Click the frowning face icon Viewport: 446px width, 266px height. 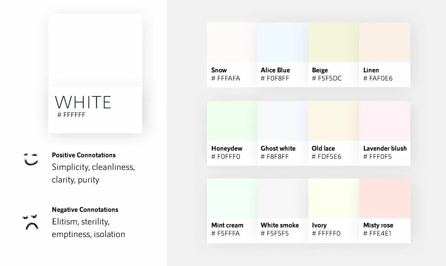[x=30, y=221]
